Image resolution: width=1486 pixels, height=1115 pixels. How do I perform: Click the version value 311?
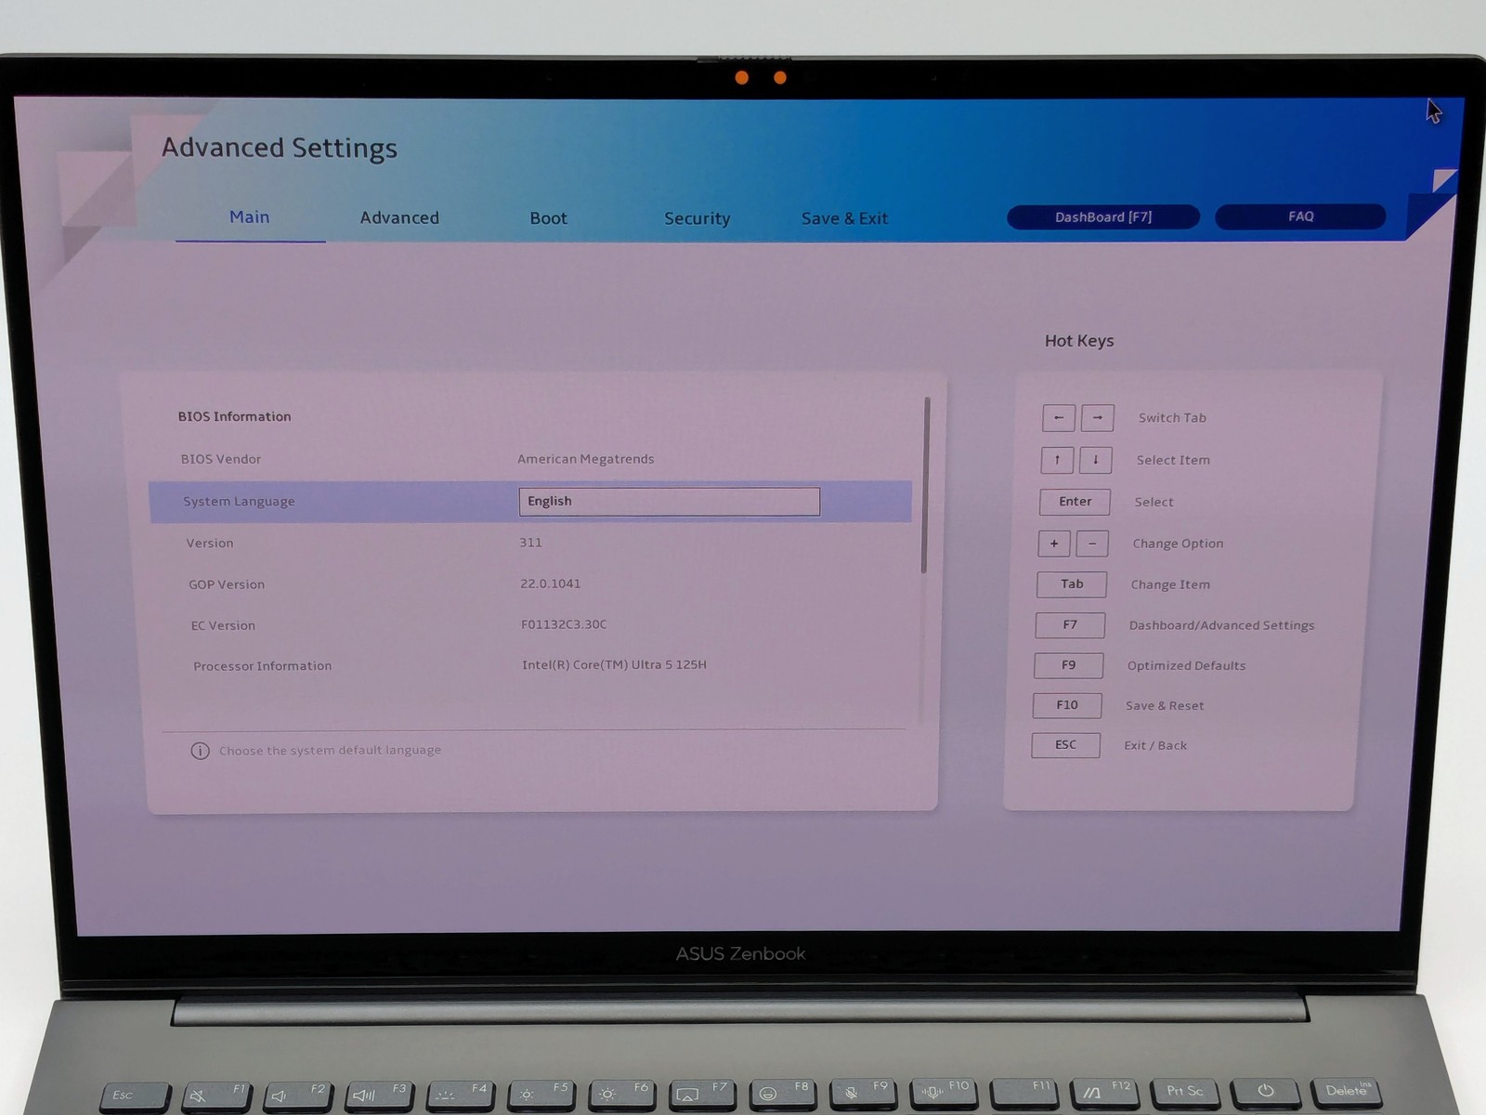[x=530, y=543]
